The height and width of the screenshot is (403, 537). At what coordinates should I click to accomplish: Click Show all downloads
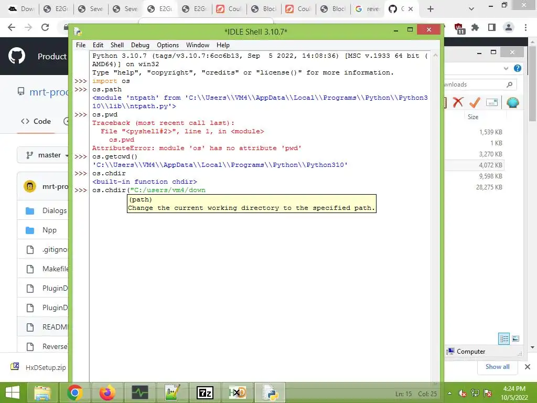click(497, 367)
